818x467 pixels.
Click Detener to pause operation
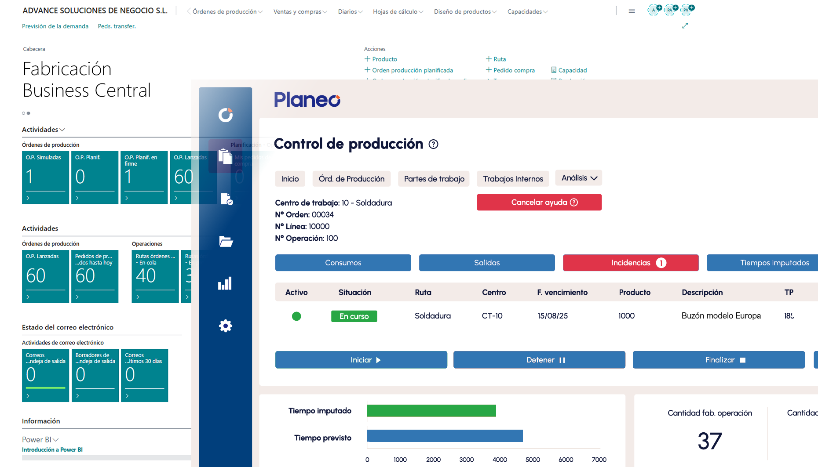coord(539,360)
